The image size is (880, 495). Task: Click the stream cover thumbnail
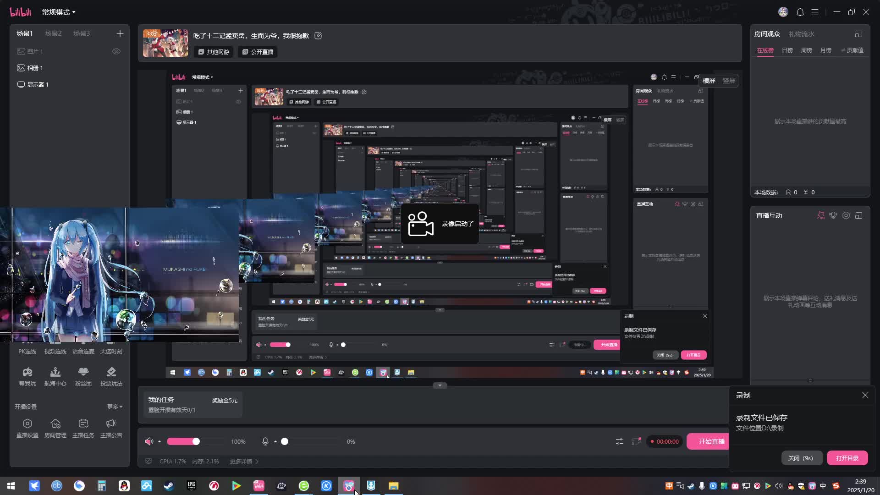click(165, 43)
